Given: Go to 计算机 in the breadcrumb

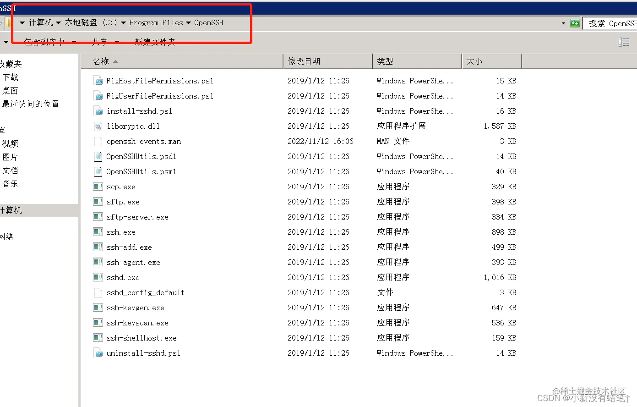Looking at the screenshot, I should click(41, 22).
